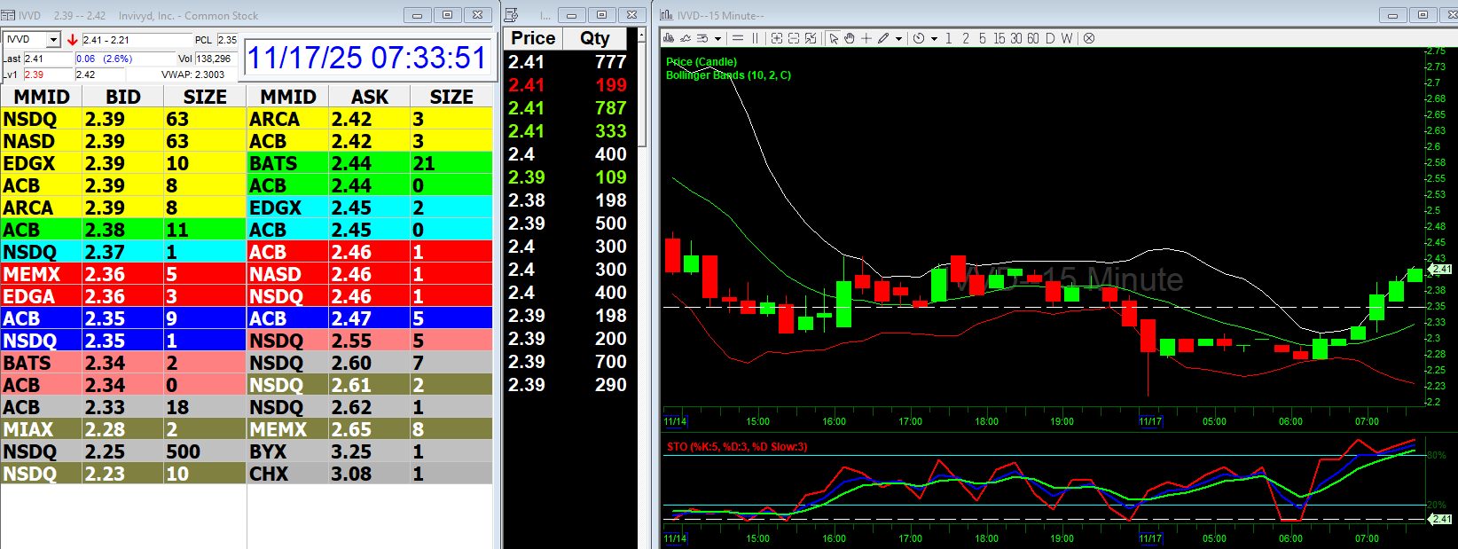Open the clock interval dropdown arrow
This screenshot has width=1458, height=549.
934,39
